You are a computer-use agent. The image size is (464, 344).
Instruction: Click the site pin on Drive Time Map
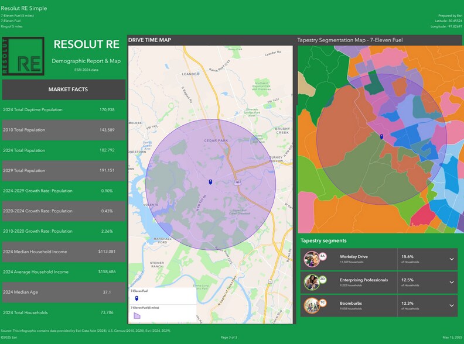click(x=210, y=183)
